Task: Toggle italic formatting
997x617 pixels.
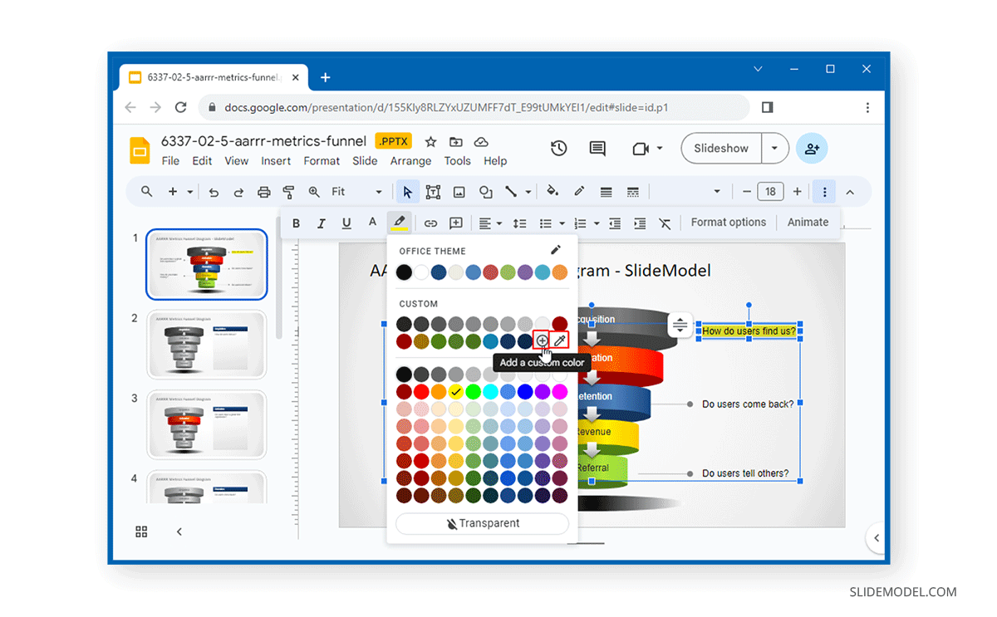Action: 322,223
